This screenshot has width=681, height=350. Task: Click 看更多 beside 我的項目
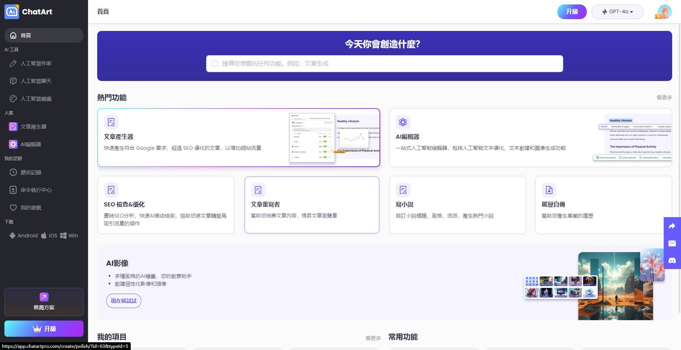point(373,338)
